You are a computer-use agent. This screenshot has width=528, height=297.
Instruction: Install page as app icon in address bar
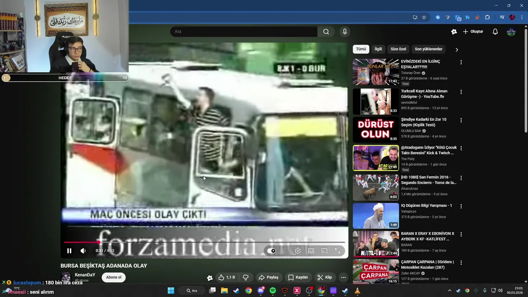(415, 17)
